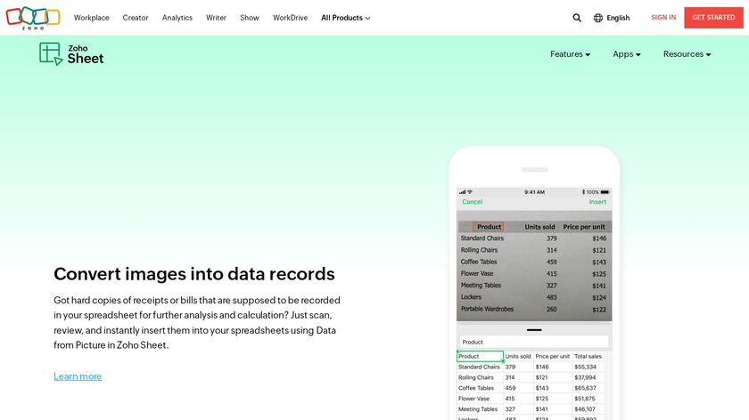Tap Cancel in the phone mockup
749x420 pixels.
pos(472,202)
